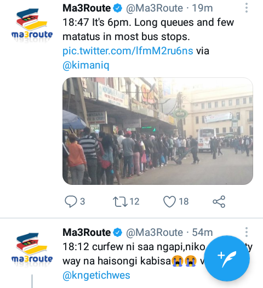Expand more options on the 54m tweet
Image resolution: width=263 pixels, height=288 pixels.
[247, 232]
